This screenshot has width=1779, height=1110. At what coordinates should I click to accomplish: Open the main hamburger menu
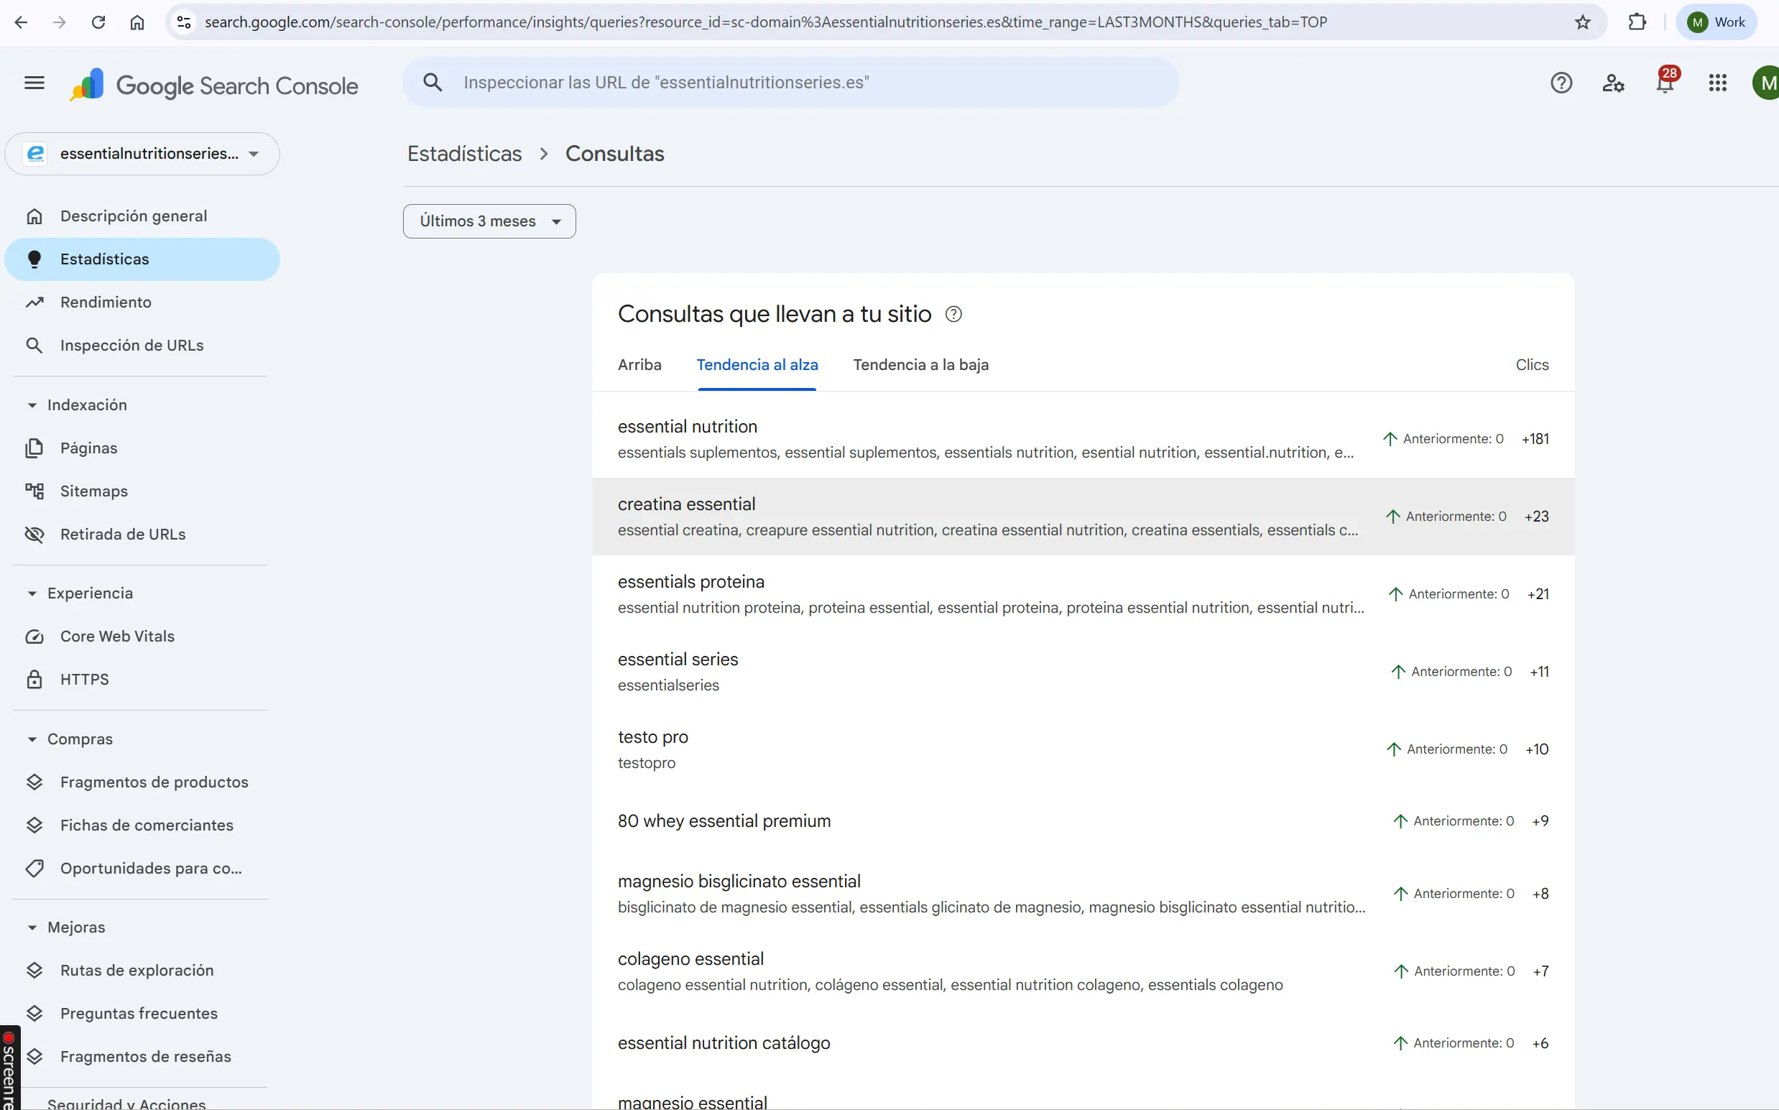coord(34,83)
